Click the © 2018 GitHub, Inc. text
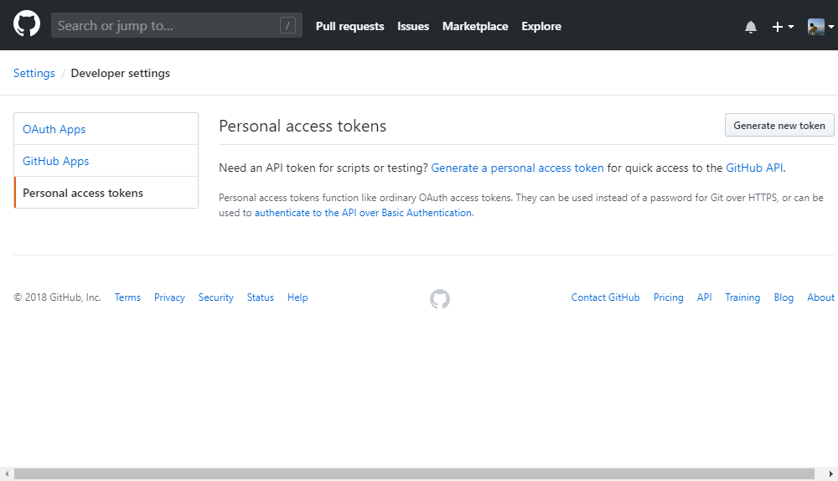Image resolution: width=838 pixels, height=481 pixels. [57, 297]
